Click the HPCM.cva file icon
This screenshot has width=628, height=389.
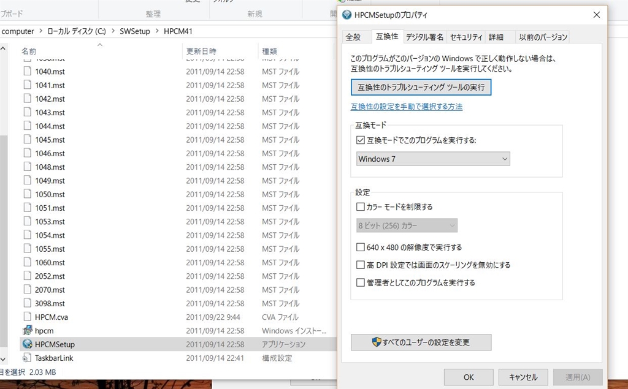pyautogui.click(x=27, y=317)
